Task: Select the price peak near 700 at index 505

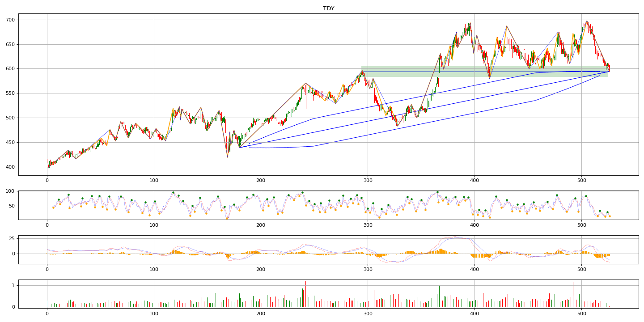Action: [587, 21]
